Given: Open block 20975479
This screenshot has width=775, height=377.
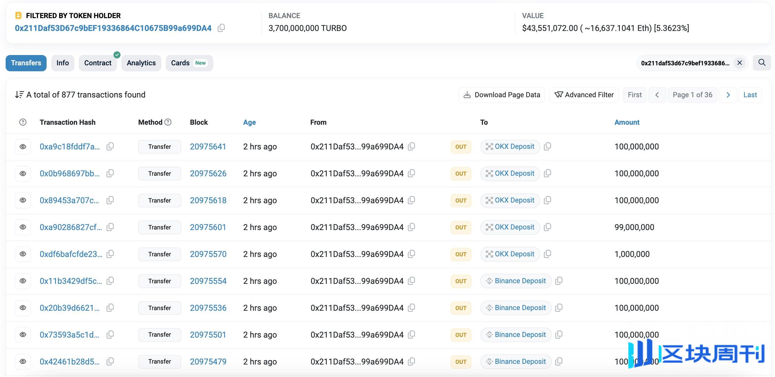Looking at the screenshot, I should tap(208, 362).
